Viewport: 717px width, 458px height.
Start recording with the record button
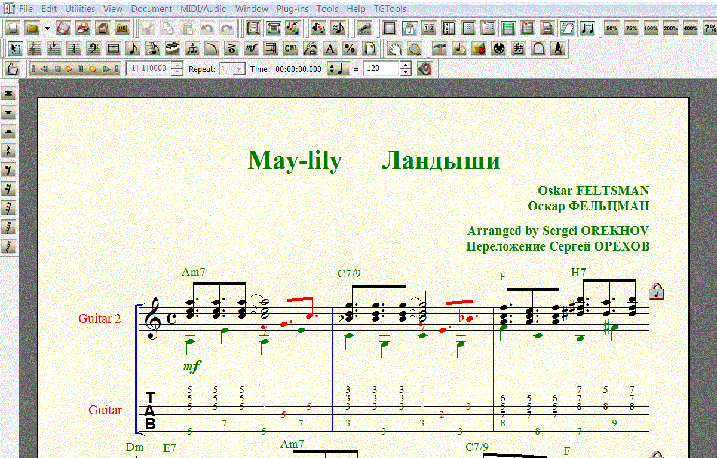tap(93, 69)
